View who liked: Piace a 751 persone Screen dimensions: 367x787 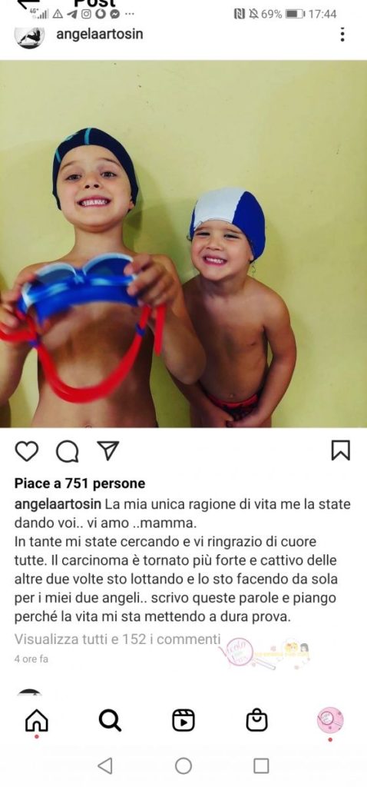(80, 483)
